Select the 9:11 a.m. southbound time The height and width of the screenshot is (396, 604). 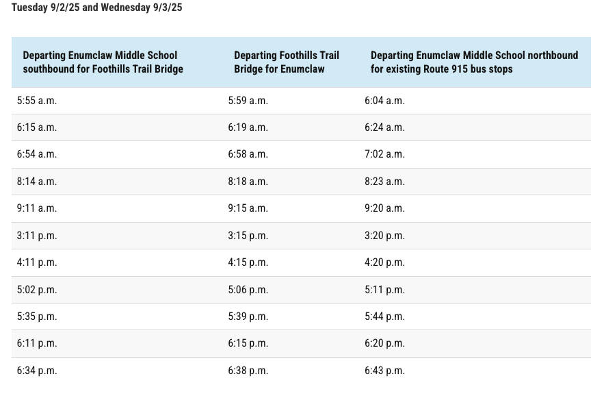[x=37, y=208]
